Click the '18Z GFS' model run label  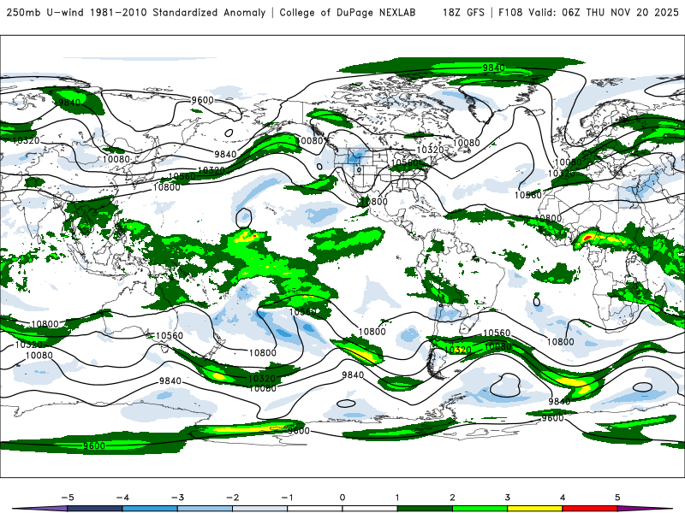point(463,12)
